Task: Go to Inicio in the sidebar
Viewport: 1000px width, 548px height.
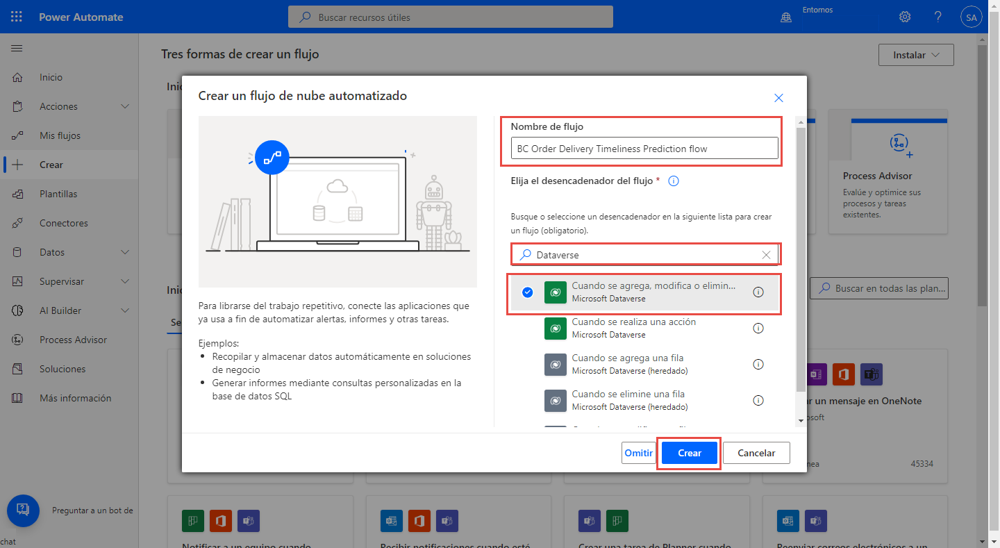Action: 69,77
